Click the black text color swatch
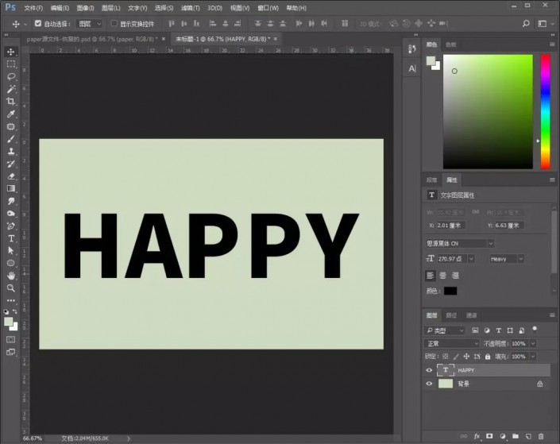The height and width of the screenshot is (444, 560). (450, 291)
